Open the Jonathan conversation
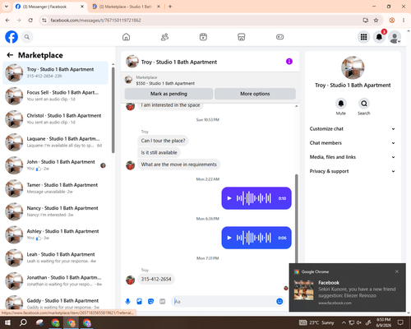The height and width of the screenshot is (329, 411). (x=55, y=280)
